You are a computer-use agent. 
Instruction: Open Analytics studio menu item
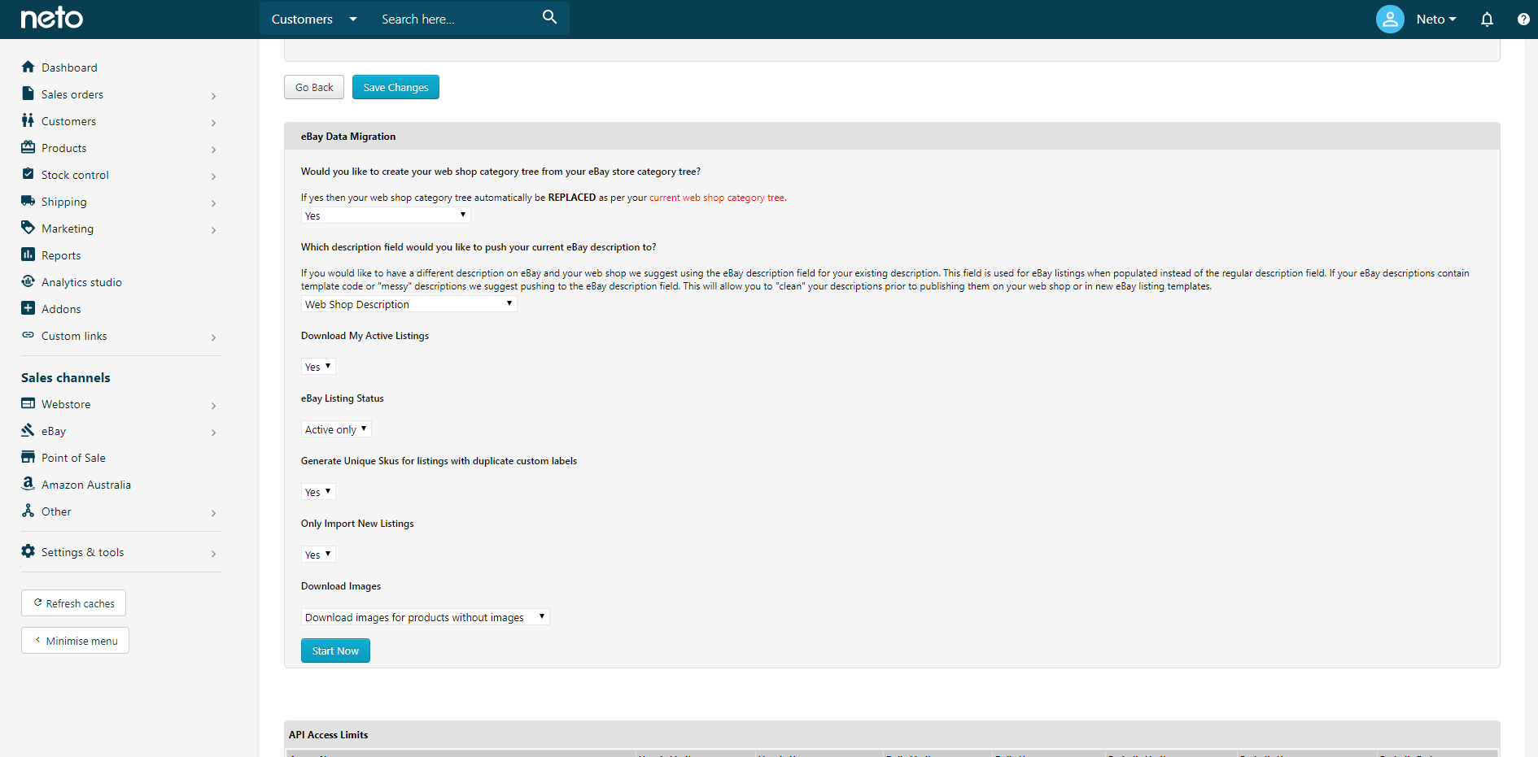coord(81,282)
